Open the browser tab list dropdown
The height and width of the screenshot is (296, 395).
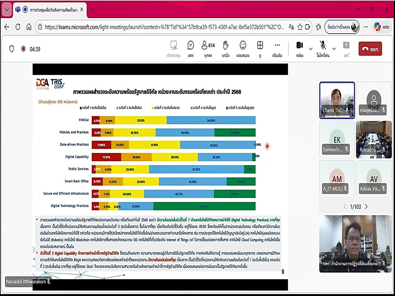click(x=7, y=9)
